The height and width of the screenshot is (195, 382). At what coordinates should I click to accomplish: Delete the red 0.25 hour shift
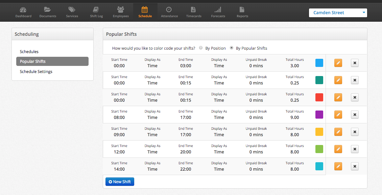(355, 97)
